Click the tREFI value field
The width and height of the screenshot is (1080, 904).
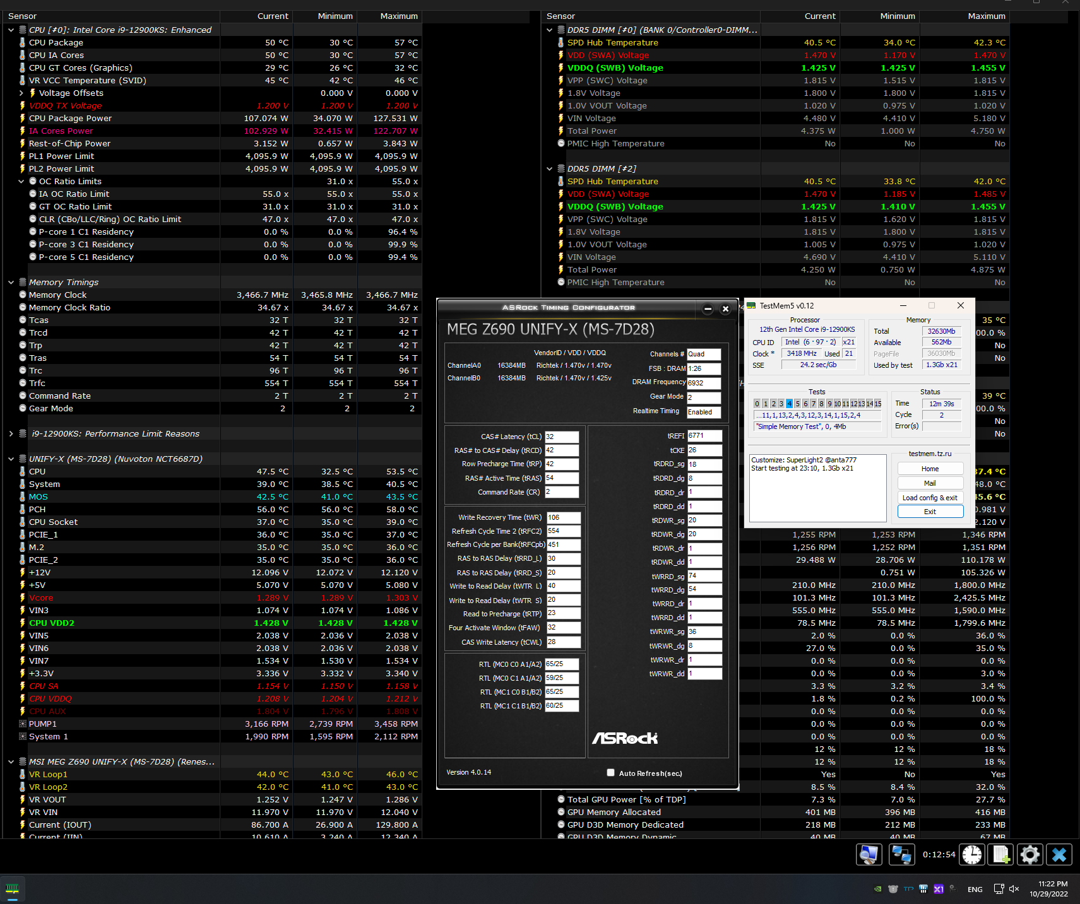[704, 436]
